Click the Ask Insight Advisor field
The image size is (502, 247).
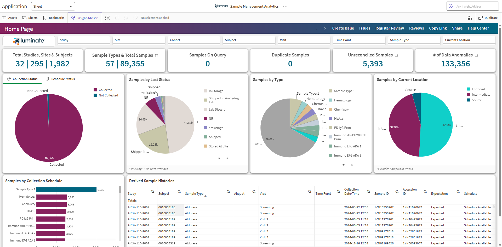click(x=472, y=6)
